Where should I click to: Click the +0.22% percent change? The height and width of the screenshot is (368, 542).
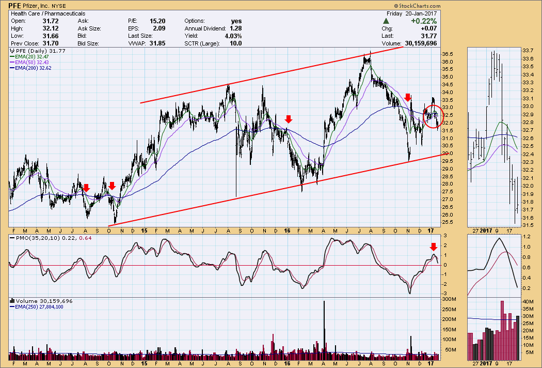(424, 21)
